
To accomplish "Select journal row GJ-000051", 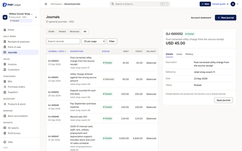I will 102,79.
